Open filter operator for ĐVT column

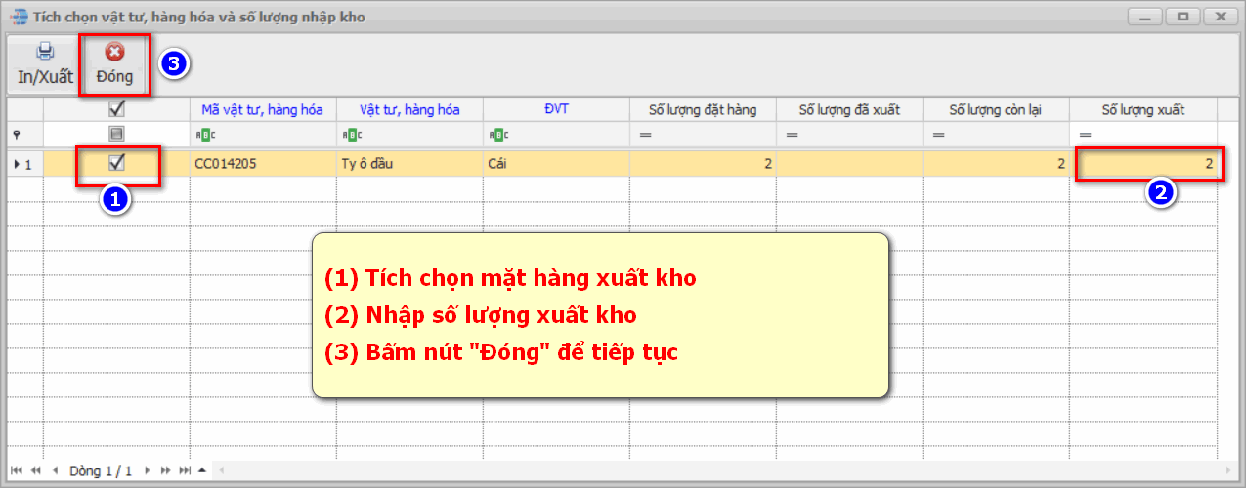point(496,135)
